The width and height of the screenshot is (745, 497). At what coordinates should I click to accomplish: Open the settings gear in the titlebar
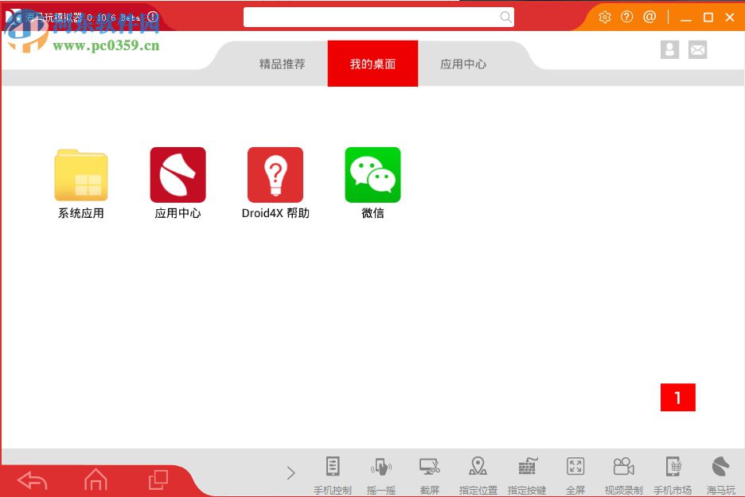(x=604, y=16)
